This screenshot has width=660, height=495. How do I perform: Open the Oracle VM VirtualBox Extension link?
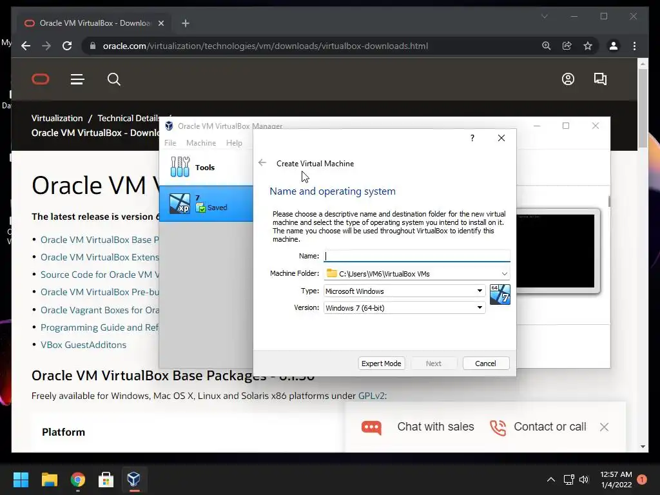(x=100, y=257)
